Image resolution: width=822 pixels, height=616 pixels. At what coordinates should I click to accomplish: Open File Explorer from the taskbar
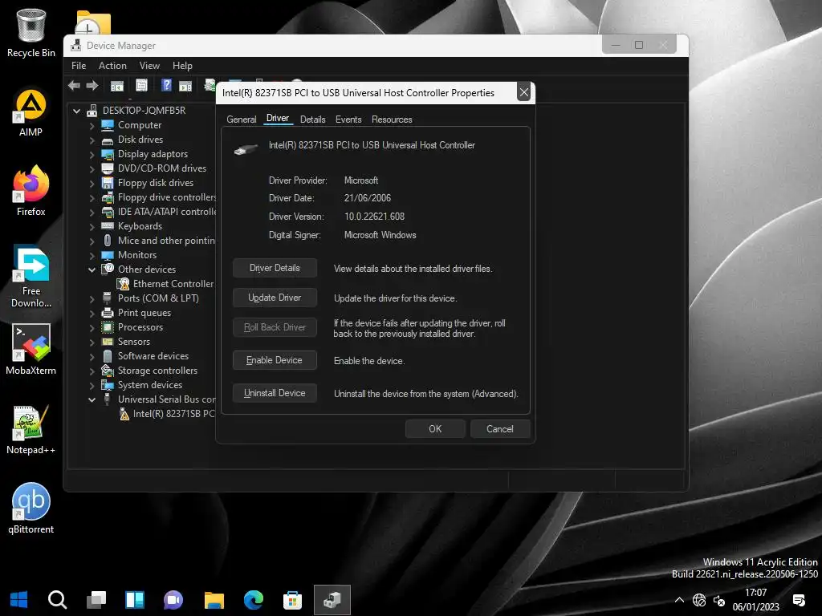214,600
